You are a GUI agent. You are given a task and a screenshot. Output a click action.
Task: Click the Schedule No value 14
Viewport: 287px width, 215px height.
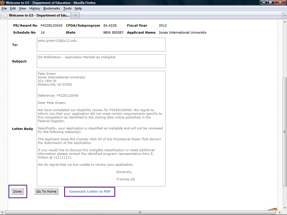[x=43, y=32]
